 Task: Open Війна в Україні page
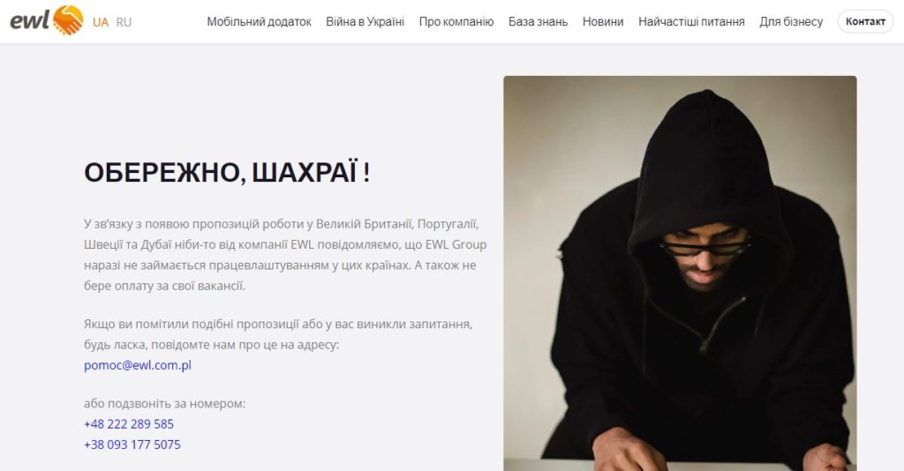pos(365,22)
